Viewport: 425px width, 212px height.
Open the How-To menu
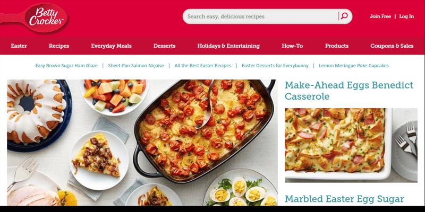pos(292,46)
